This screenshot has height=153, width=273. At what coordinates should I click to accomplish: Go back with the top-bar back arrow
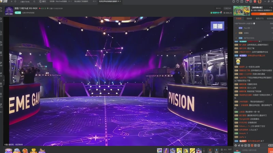tap(12, 1)
